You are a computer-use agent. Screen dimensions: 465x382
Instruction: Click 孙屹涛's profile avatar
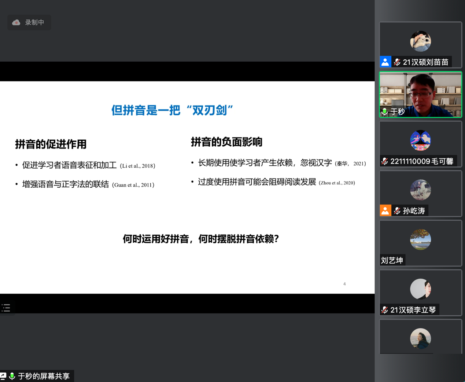click(420, 190)
